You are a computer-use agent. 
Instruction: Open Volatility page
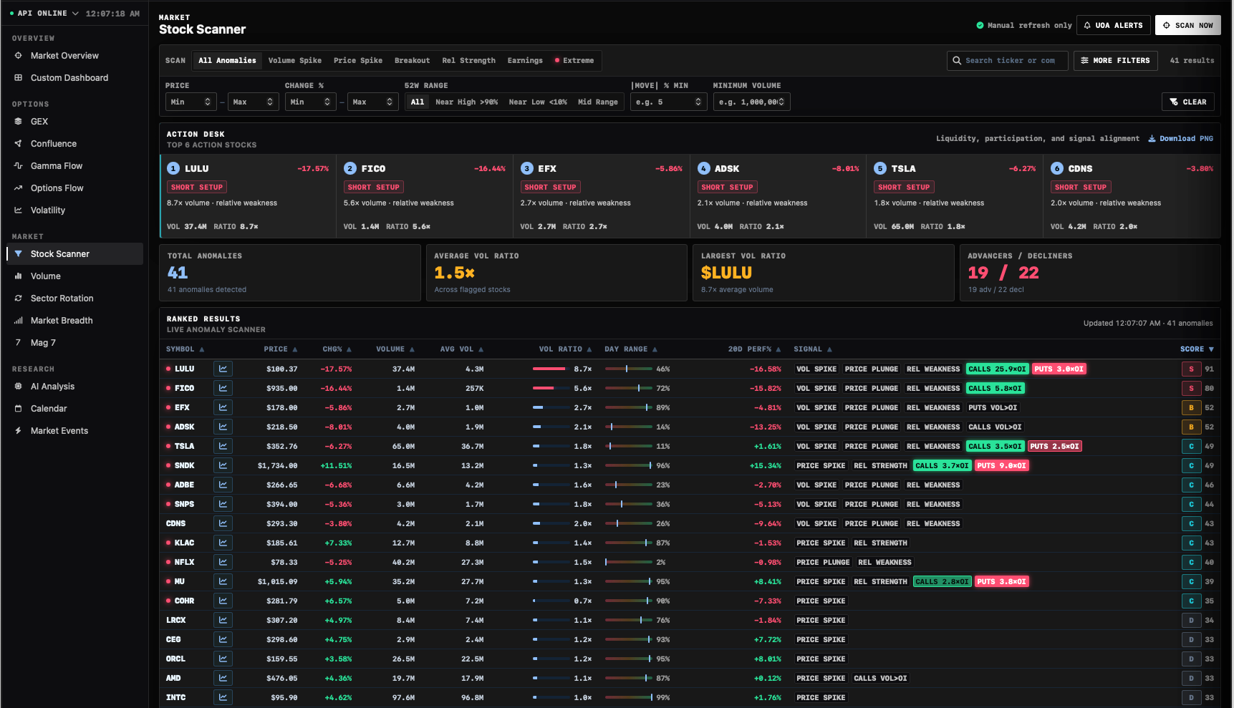click(x=74, y=210)
